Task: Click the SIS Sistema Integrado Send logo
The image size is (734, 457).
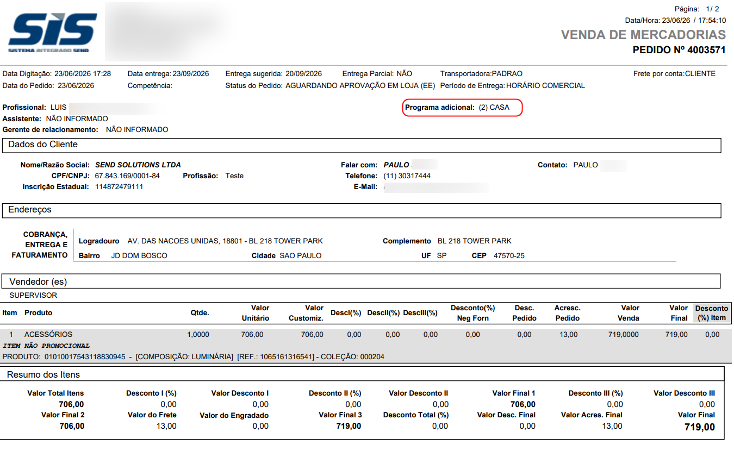Action: (x=53, y=33)
